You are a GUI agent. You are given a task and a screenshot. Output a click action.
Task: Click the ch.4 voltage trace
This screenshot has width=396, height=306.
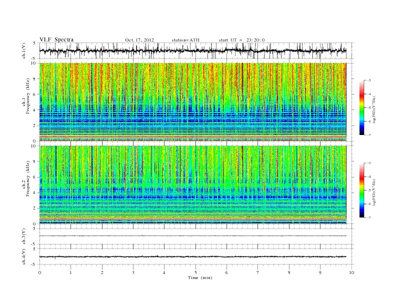(192, 257)
